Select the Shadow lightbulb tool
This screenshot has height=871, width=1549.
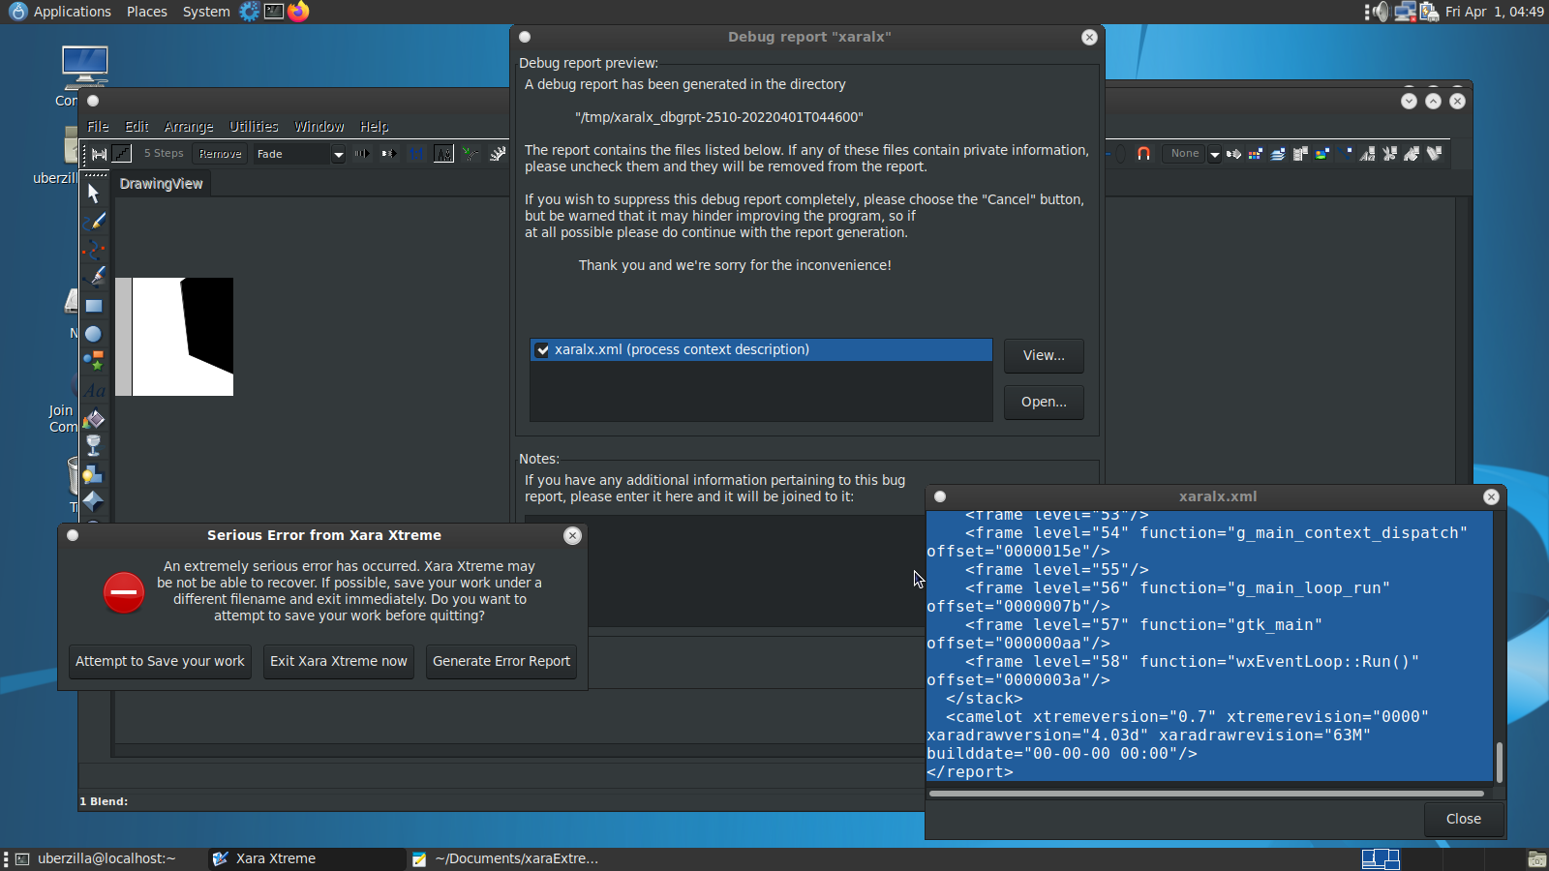pos(94,473)
